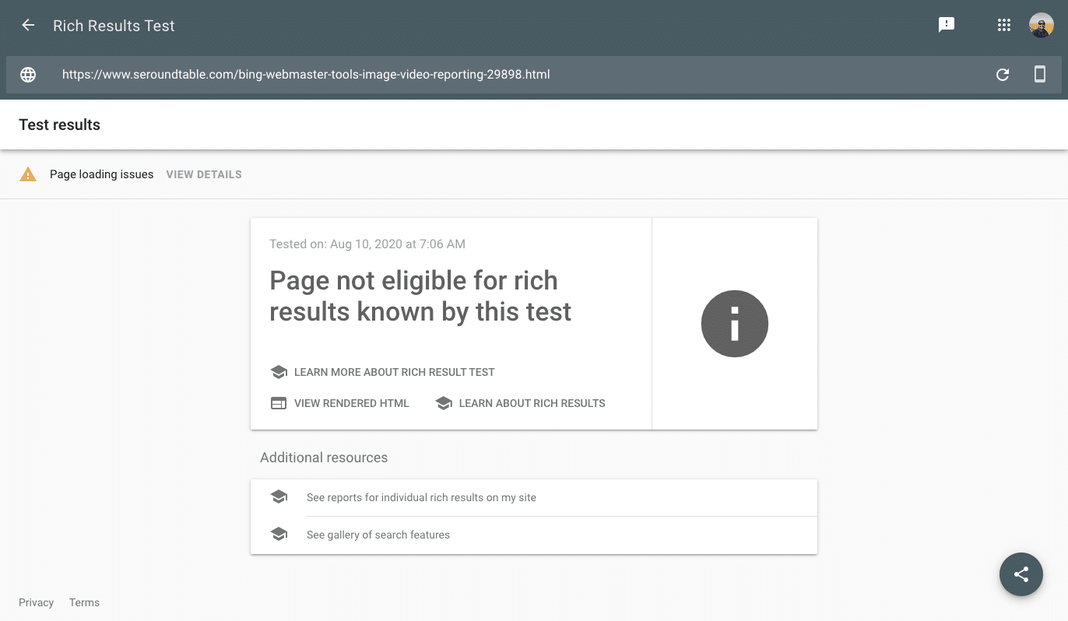1068x621 pixels.
Task: Click the page loading warning triangle
Action: (28, 174)
